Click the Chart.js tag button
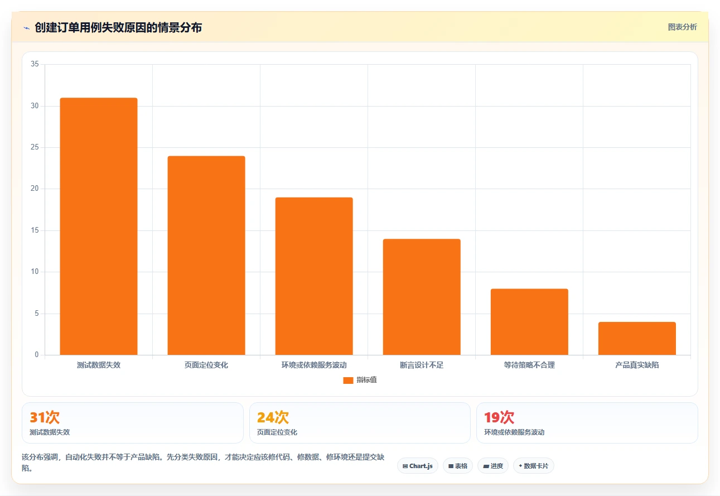 418,466
